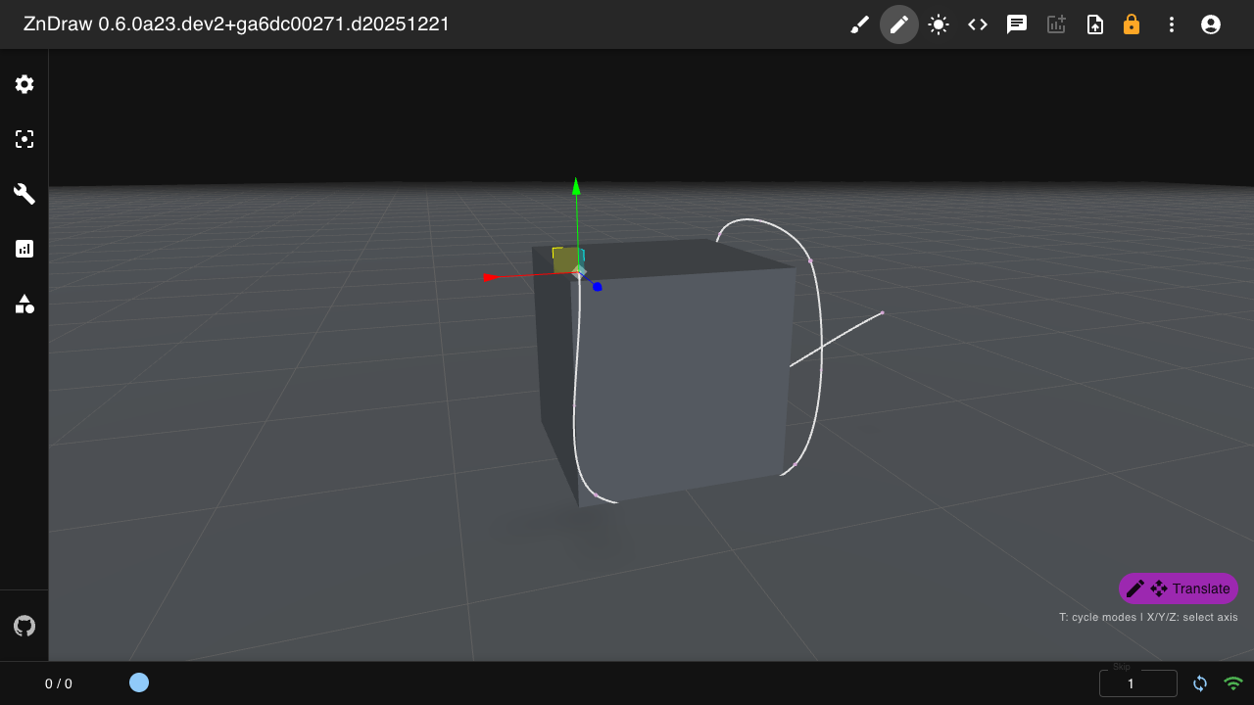Click the frame counter 0 / 0
Viewport: 1254px width, 705px height.
tap(59, 683)
